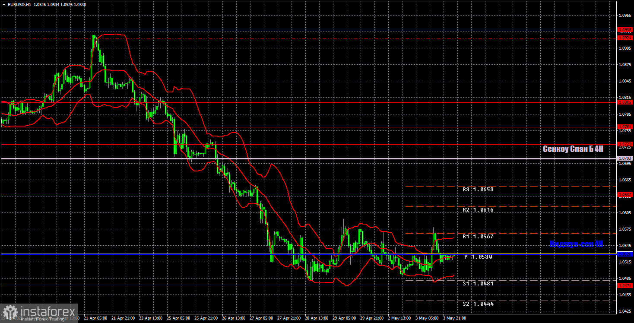Image resolution: width=634 pixels, height=323 pixels.
Task: Select the 25 Apr 05:00 time label
Action: 179,318
